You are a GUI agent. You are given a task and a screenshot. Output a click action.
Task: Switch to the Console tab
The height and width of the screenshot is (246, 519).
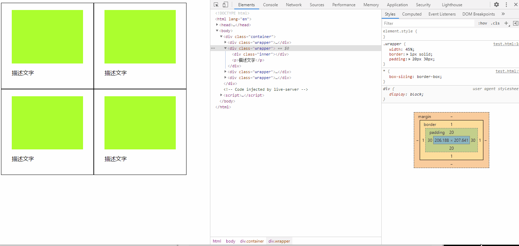(x=271, y=5)
